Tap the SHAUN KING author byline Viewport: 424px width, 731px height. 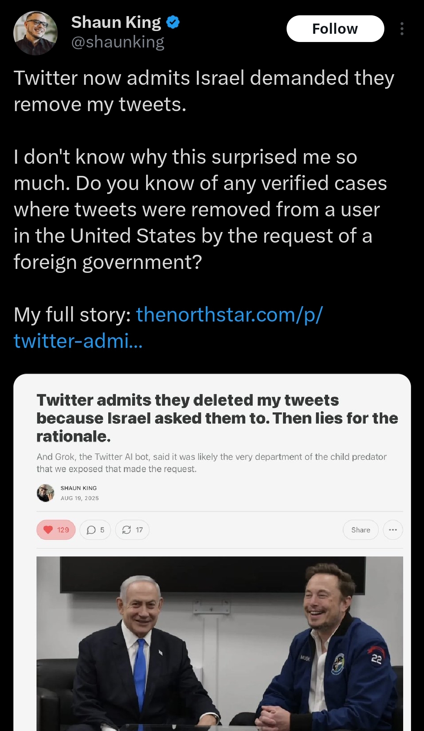[x=79, y=488]
